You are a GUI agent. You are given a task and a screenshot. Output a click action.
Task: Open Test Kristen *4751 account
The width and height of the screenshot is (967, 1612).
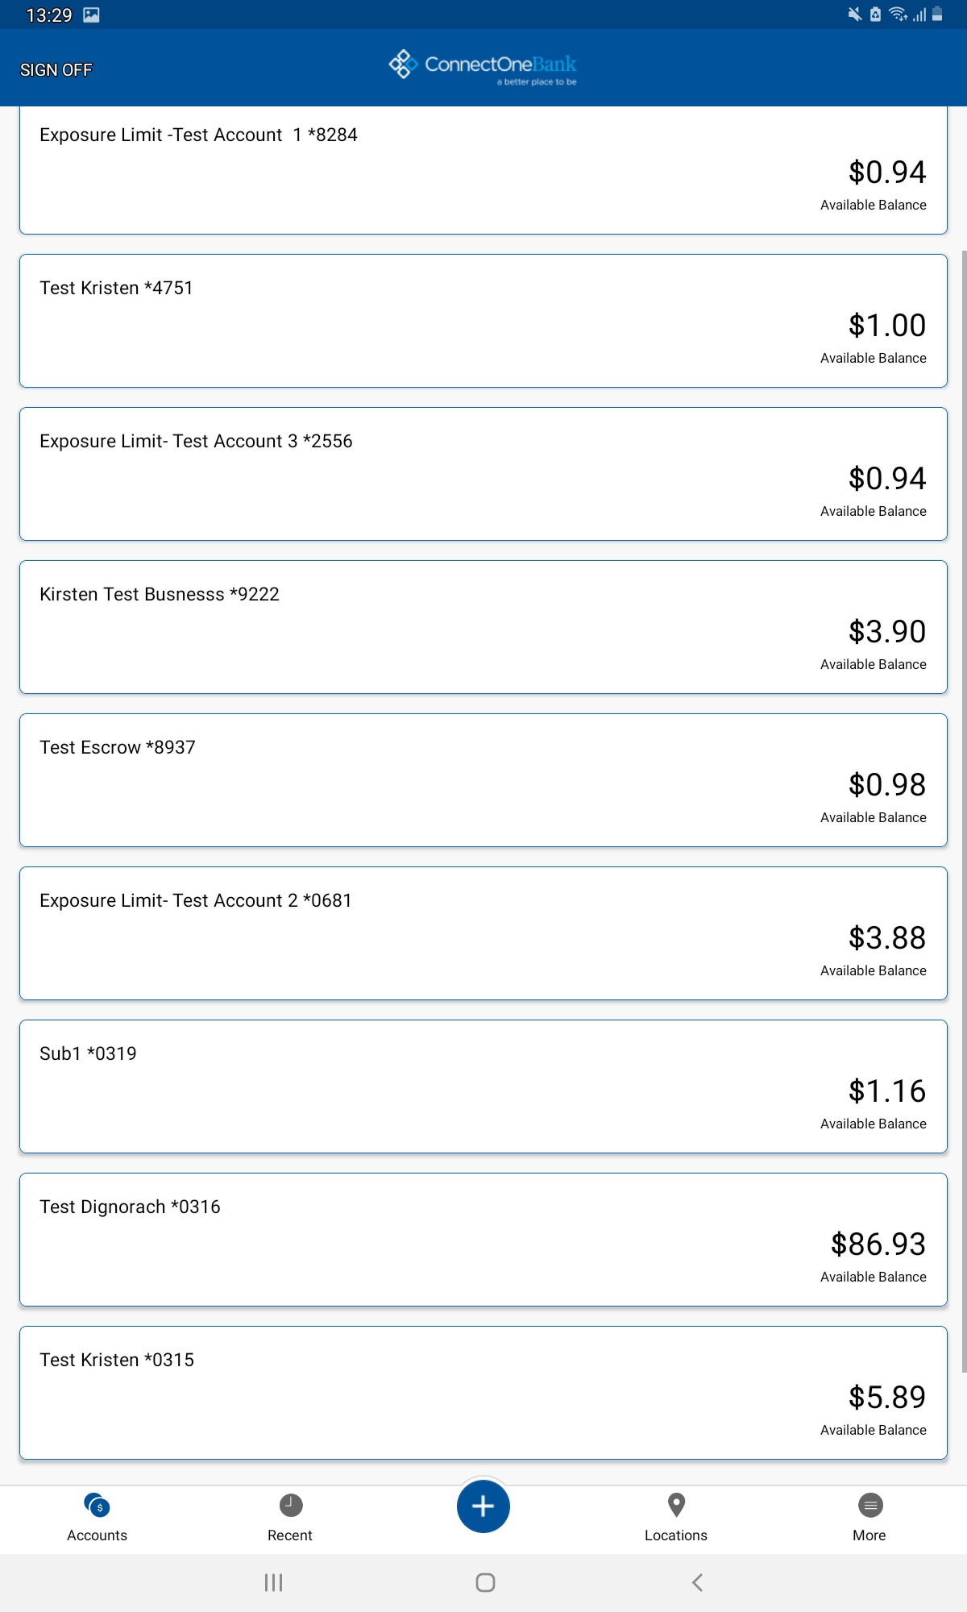483,321
